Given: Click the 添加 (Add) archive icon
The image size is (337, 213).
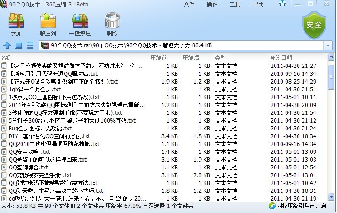Looking at the screenshot, I should click(16, 24).
